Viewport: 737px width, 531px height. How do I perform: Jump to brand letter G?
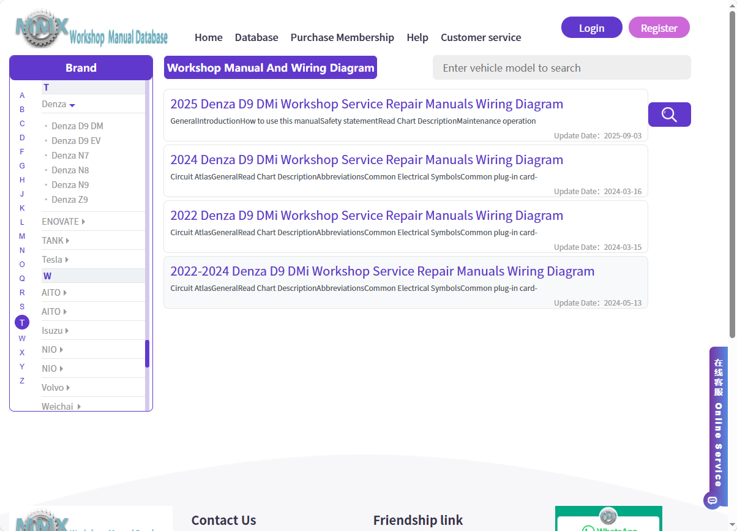point(22,166)
